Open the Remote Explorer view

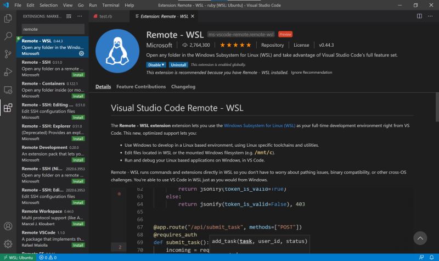(8, 90)
